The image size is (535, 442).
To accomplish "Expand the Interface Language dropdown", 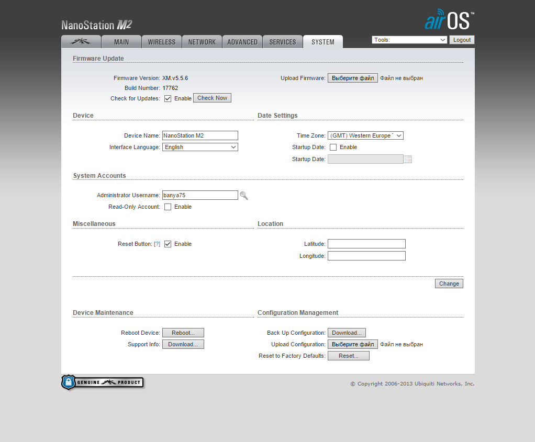I will (200, 148).
